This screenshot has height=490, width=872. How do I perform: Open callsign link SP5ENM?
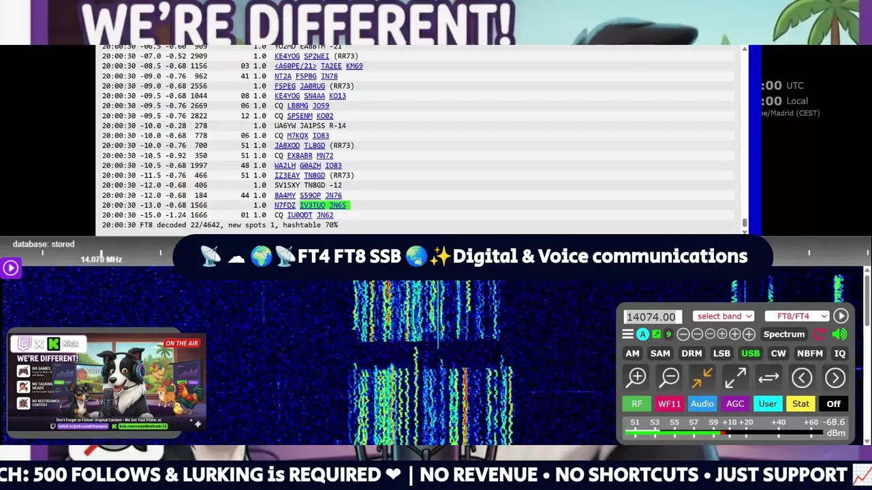click(300, 116)
